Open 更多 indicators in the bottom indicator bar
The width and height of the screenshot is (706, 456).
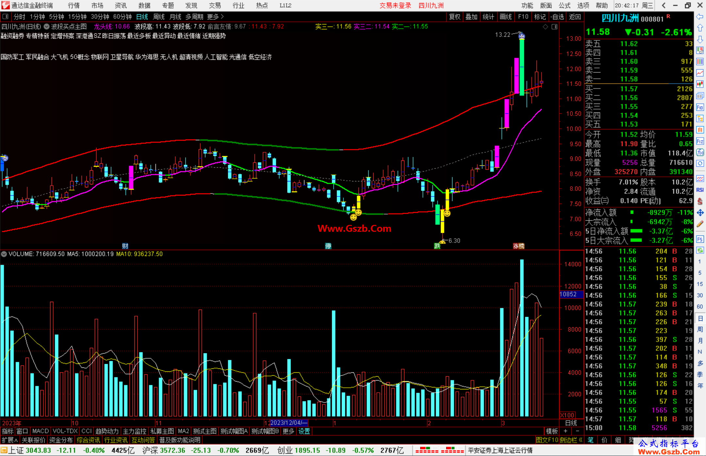pos(288,431)
